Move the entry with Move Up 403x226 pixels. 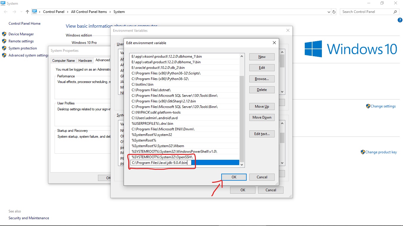pyautogui.click(x=262, y=107)
